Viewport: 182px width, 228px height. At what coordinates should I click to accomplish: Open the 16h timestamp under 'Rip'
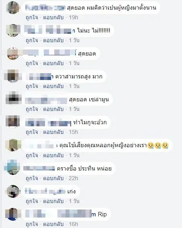[74, 224]
